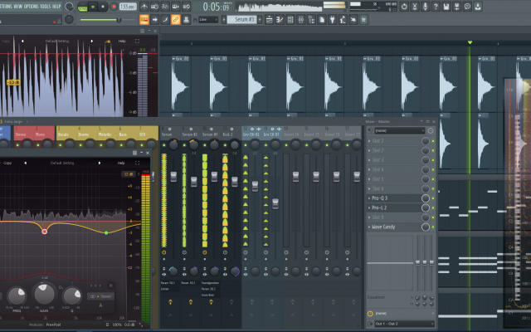Open the Serum #3 pattern selector dropdown

pyautogui.click(x=241, y=20)
